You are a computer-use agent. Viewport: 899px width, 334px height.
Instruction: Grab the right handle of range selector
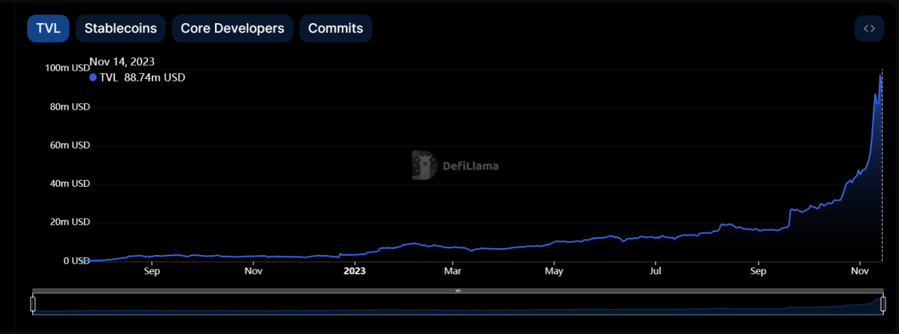pos(883,304)
